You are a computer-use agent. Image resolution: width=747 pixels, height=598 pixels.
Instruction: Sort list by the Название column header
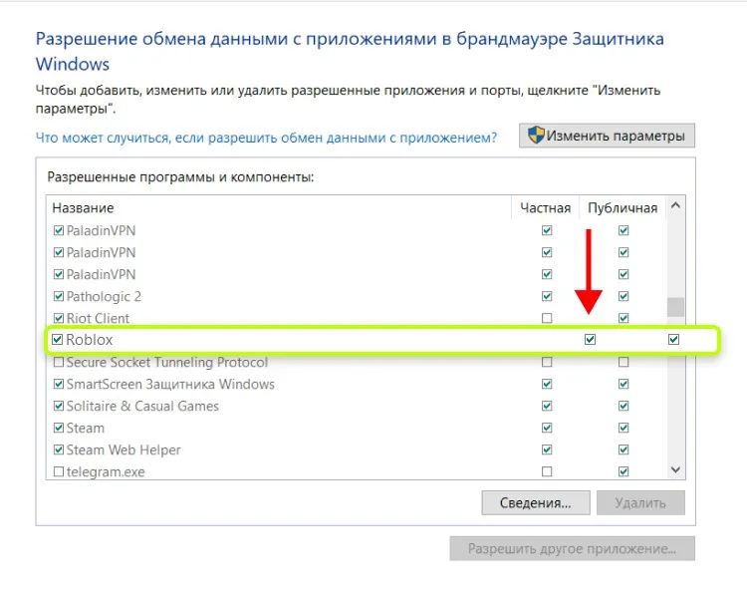83,208
